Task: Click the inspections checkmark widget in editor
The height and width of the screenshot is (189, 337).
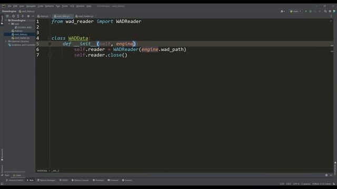Action: point(331,21)
